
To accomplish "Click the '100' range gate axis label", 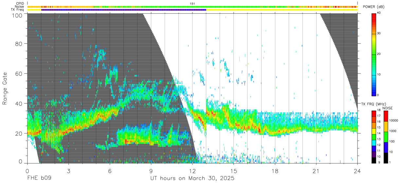I will tap(17, 15).
